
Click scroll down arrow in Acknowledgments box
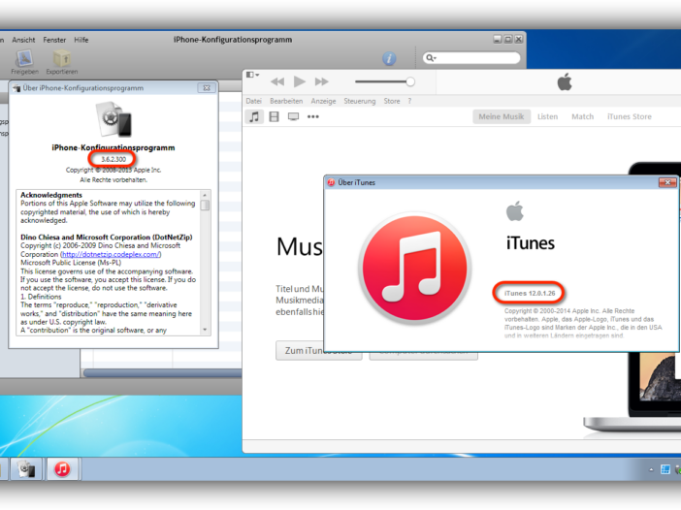click(205, 330)
